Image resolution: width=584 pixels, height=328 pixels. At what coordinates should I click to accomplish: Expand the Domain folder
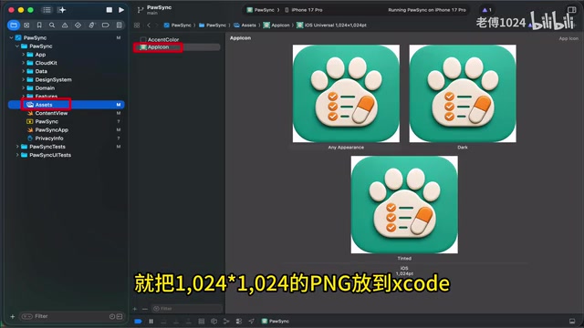(23, 88)
